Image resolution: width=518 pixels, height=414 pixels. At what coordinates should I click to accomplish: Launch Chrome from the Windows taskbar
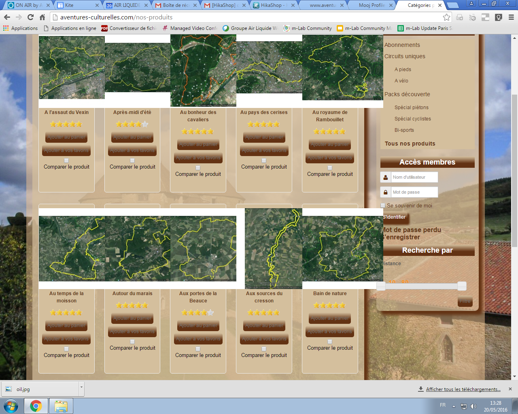pos(36,406)
